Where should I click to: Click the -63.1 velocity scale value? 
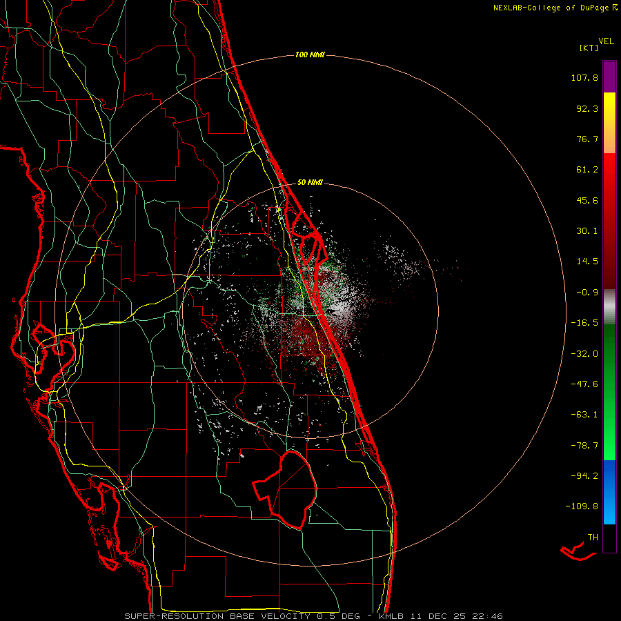(x=584, y=415)
